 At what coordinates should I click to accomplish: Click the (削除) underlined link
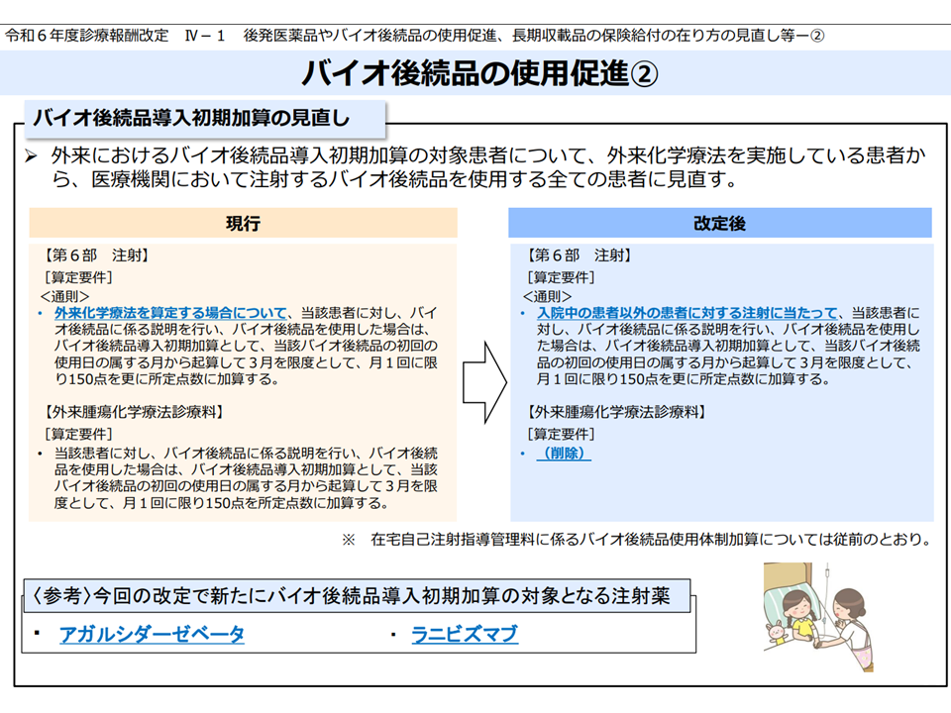(563, 453)
